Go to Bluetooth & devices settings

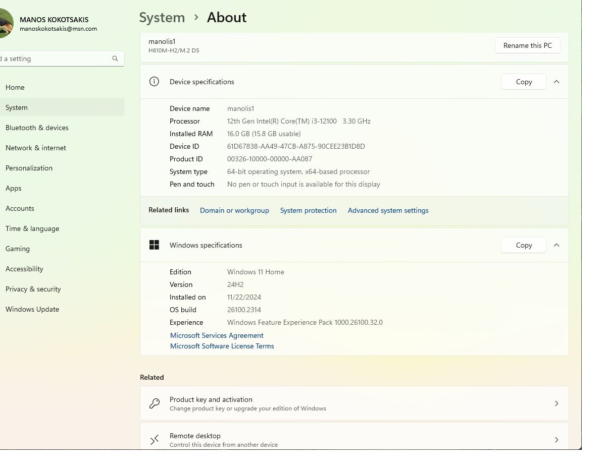pyautogui.click(x=37, y=128)
